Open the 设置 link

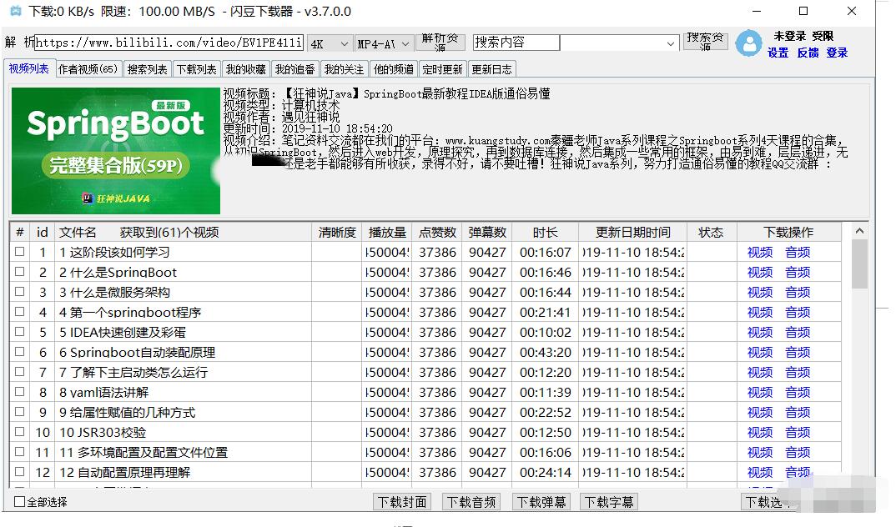(x=778, y=53)
